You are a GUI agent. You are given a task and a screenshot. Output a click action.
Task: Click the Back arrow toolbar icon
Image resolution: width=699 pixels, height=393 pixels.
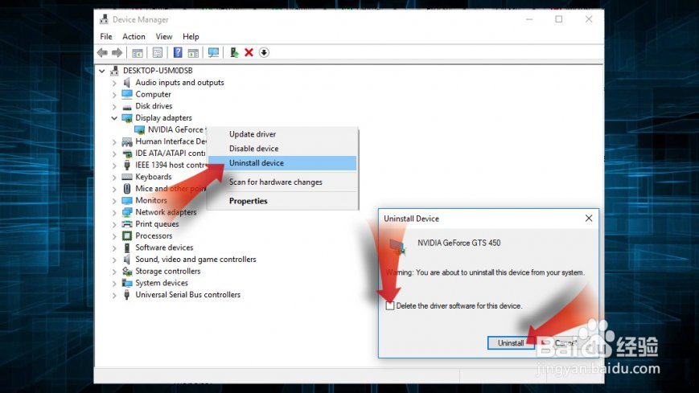pos(102,52)
